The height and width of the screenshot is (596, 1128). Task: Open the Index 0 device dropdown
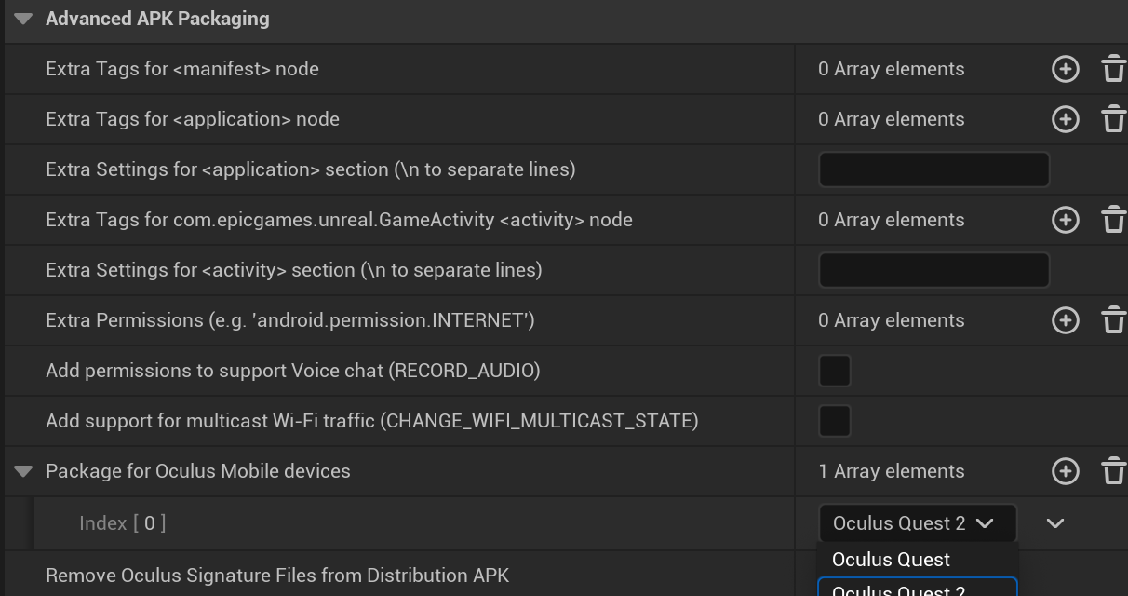[x=917, y=523]
